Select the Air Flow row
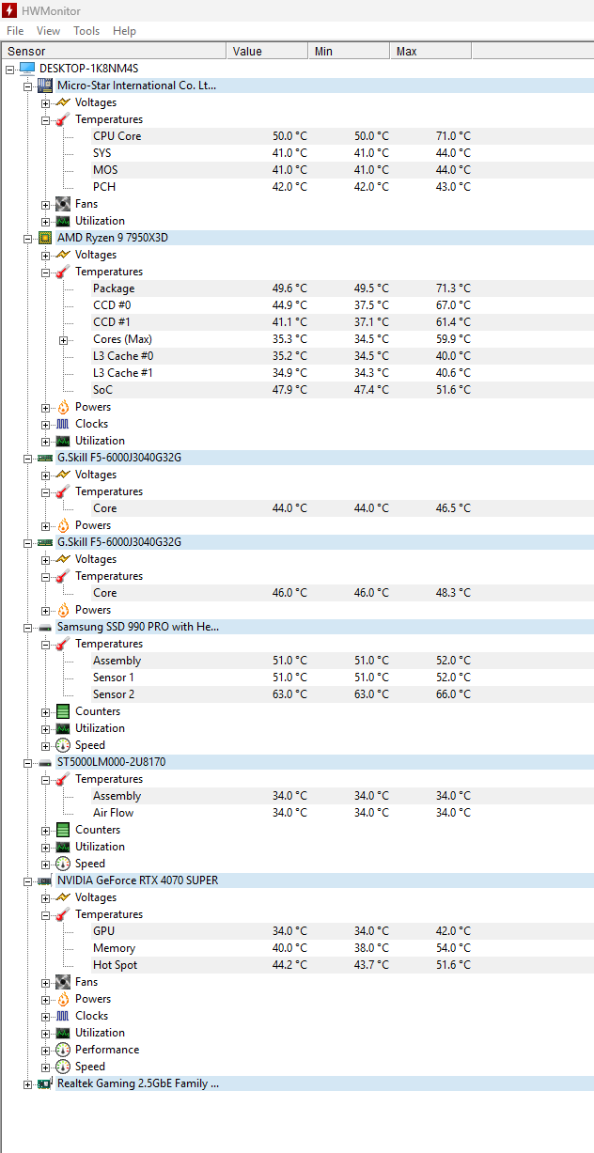This screenshot has width=594, height=1153. tap(297, 813)
